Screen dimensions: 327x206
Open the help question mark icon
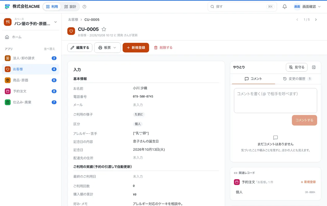point(85,7)
